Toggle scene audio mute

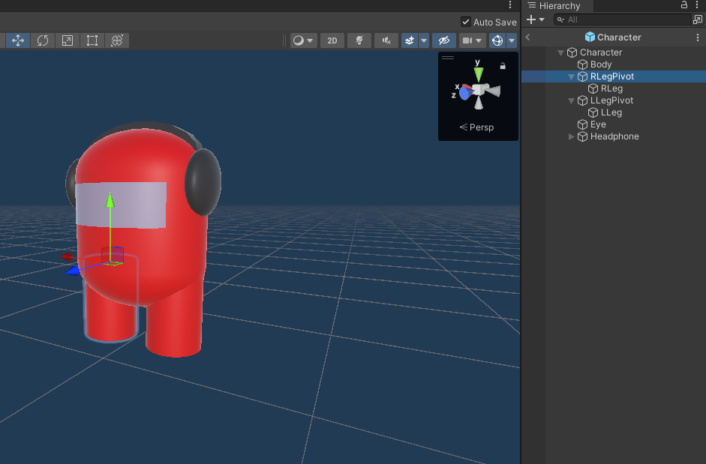point(386,40)
